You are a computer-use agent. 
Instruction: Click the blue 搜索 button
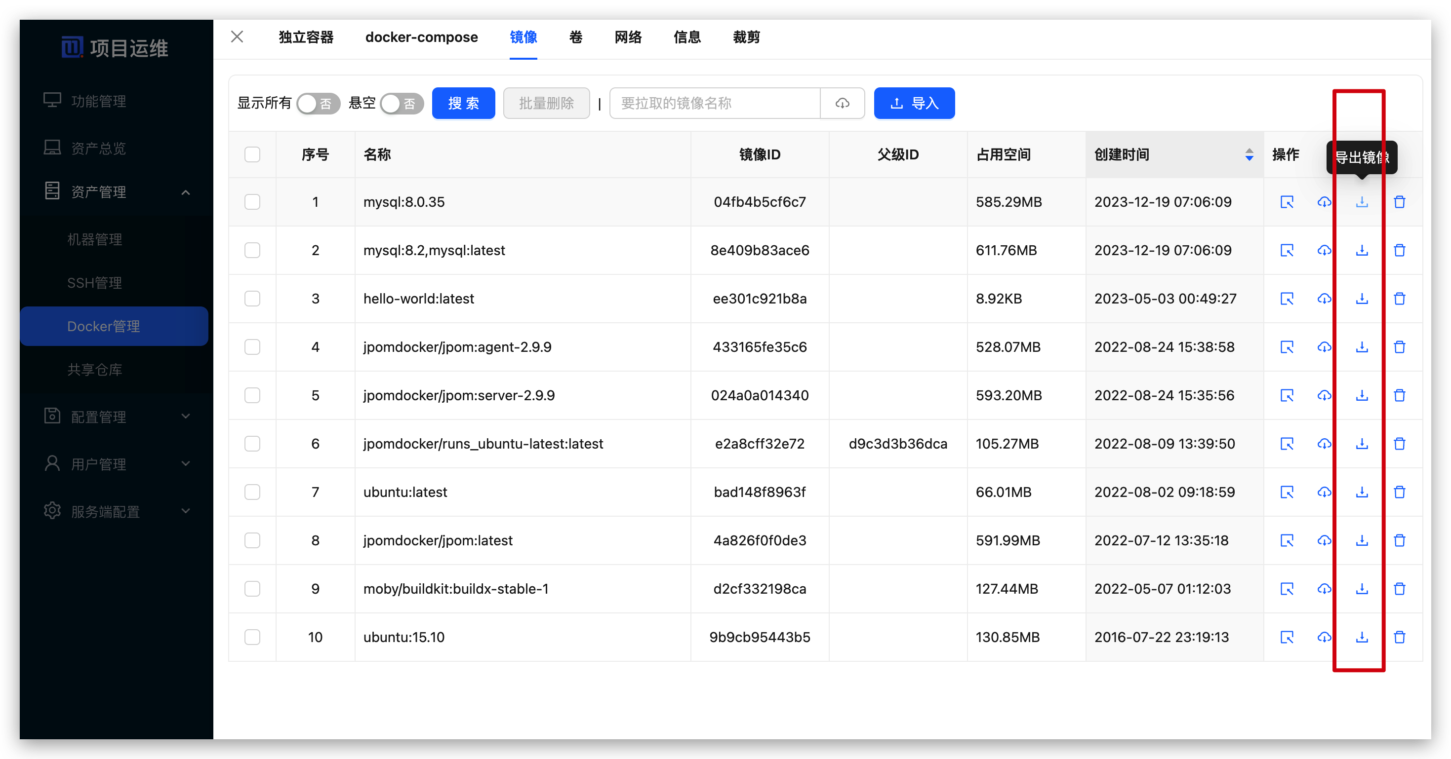click(463, 103)
